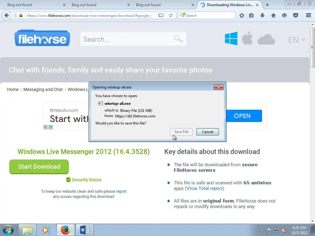Select the cloud web apps icon
Viewport: 315px width, 236px height.
[266, 39]
